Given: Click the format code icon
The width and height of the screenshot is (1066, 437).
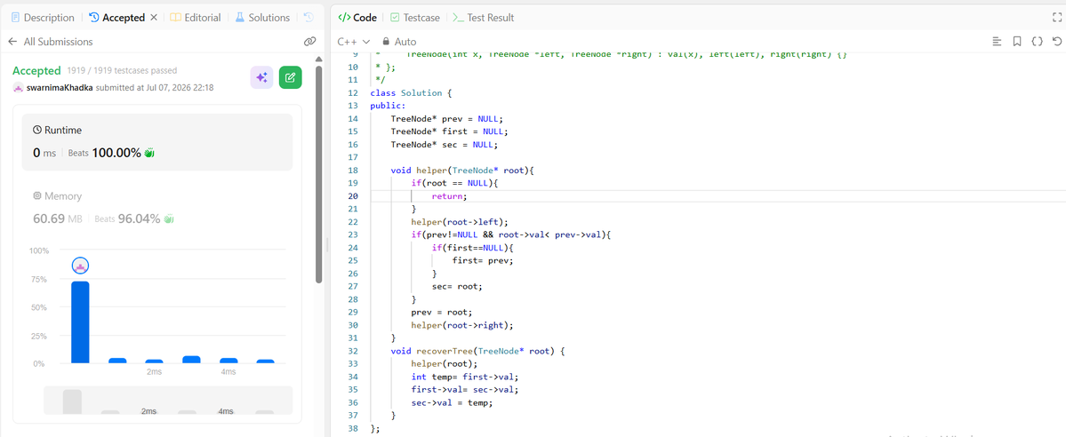Looking at the screenshot, I should [x=998, y=42].
